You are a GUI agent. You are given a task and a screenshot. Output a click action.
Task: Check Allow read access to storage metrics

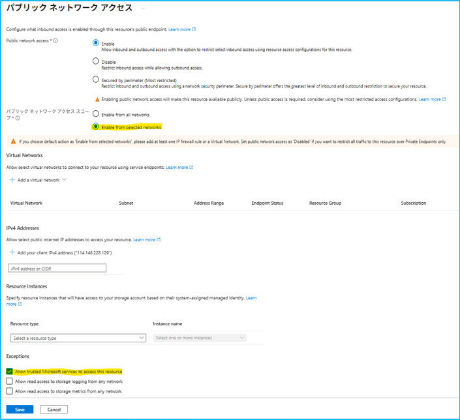coord(10,391)
